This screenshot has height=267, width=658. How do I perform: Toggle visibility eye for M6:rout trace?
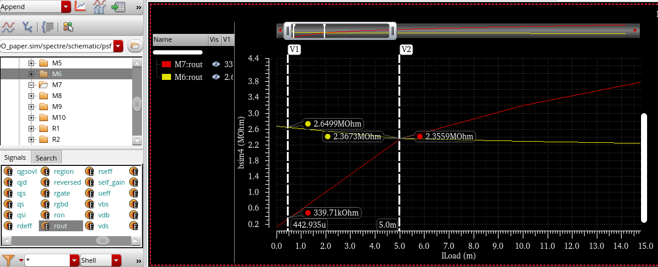click(x=216, y=77)
